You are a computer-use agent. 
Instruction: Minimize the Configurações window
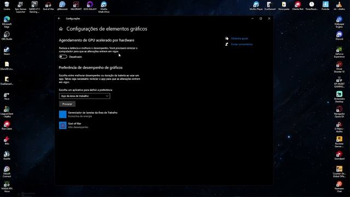pyautogui.click(x=253, y=19)
